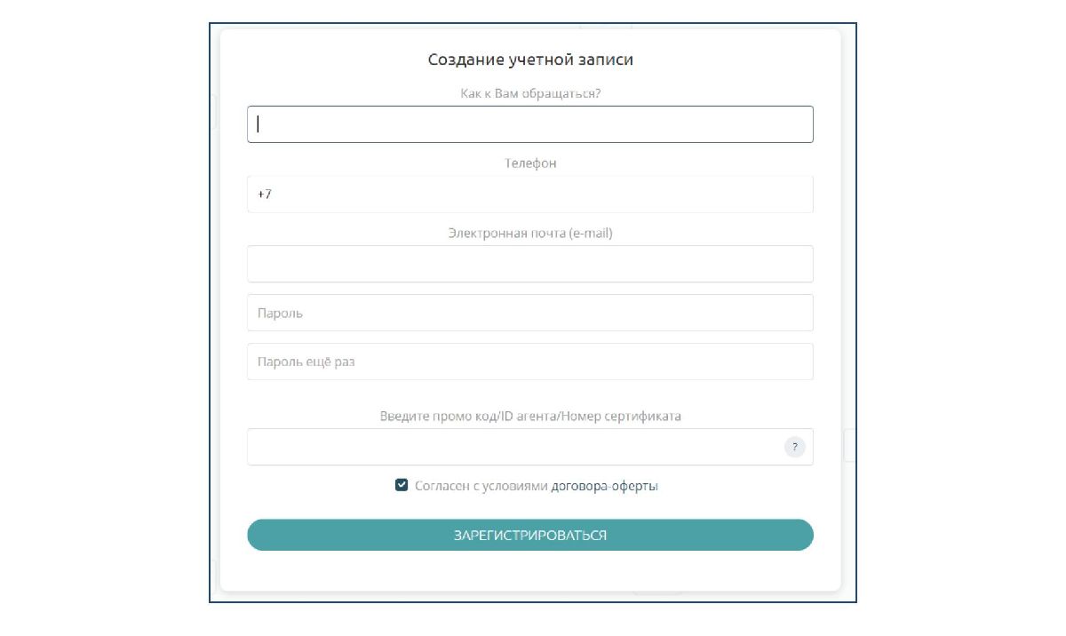Click the question mark help icon

click(x=794, y=447)
